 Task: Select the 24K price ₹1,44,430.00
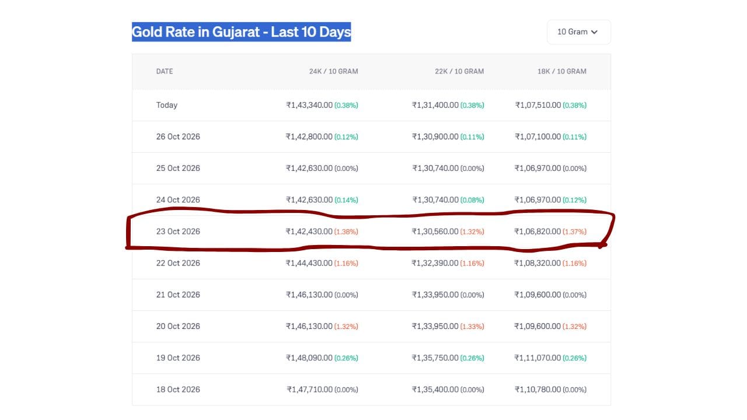click(309, 262)
